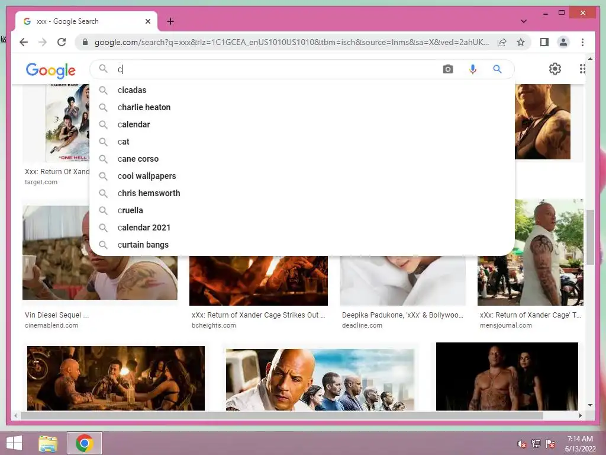Open the Fast and Furious cast thumbnail
The height and width of the screenshot is (455, 606).
(320, 380)
